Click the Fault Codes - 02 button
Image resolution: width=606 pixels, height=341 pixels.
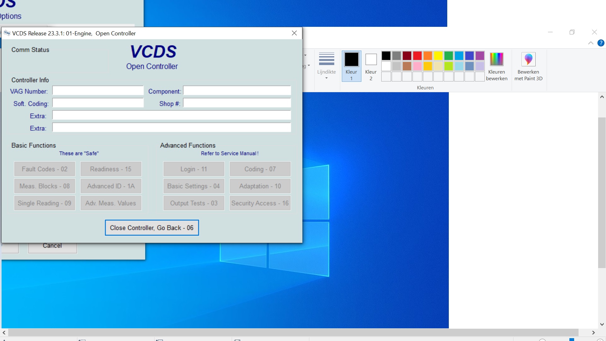pyautogui.click(x=45, y=169)
